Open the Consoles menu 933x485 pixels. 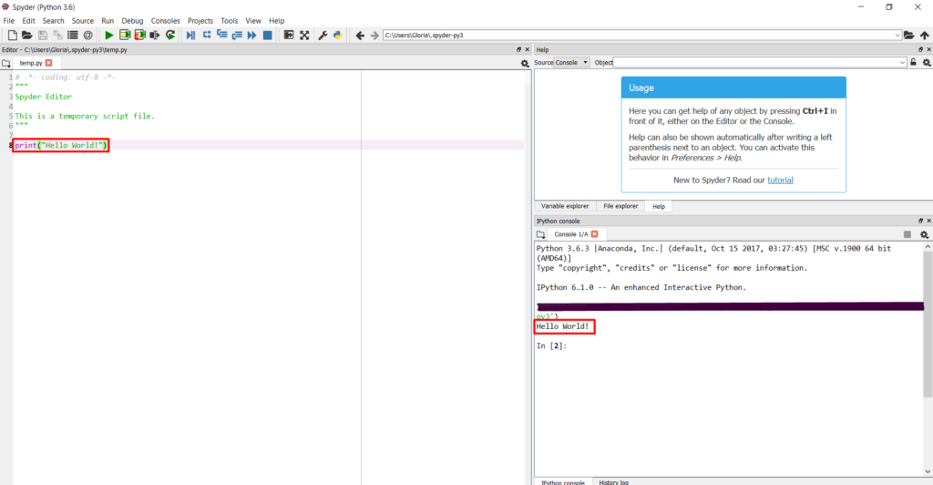point(165,20)
